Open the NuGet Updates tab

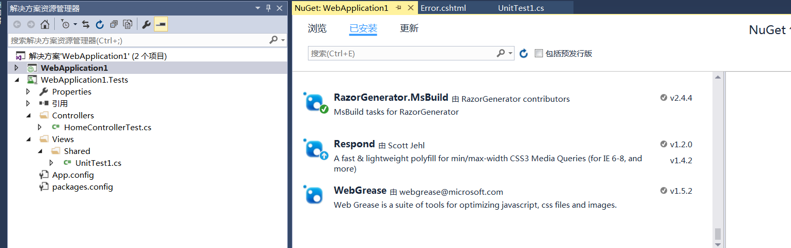[409, 29]
